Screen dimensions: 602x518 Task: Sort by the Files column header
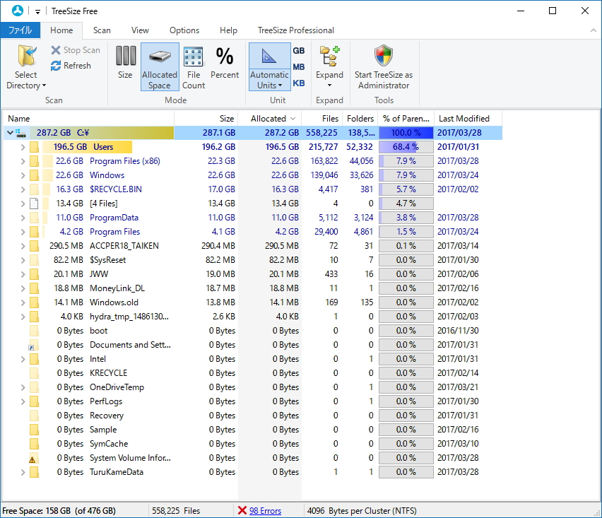pos(321,119)
